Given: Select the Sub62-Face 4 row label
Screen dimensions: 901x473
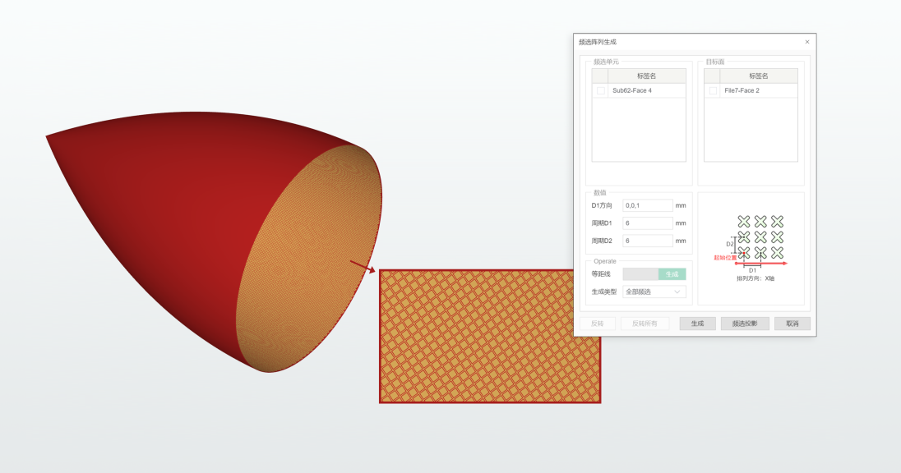Looking at the screenshot, I should [x=632, y=91].
